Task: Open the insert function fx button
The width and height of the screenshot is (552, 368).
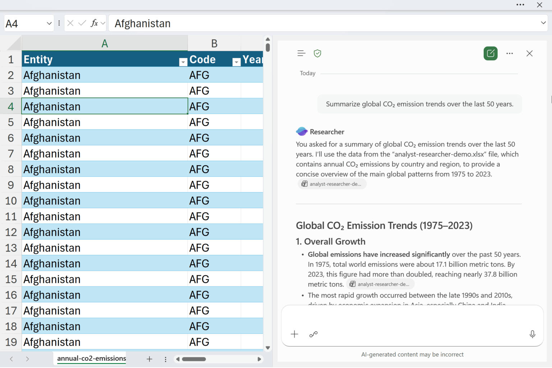Action: (95, 23)
